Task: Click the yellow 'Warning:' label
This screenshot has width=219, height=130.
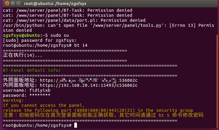Action: [14, 100]
